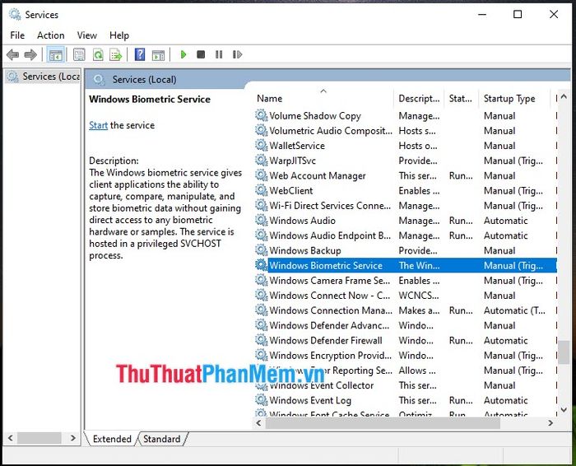Select the Windows Defender Advanc... row

[x=406, y=325]
